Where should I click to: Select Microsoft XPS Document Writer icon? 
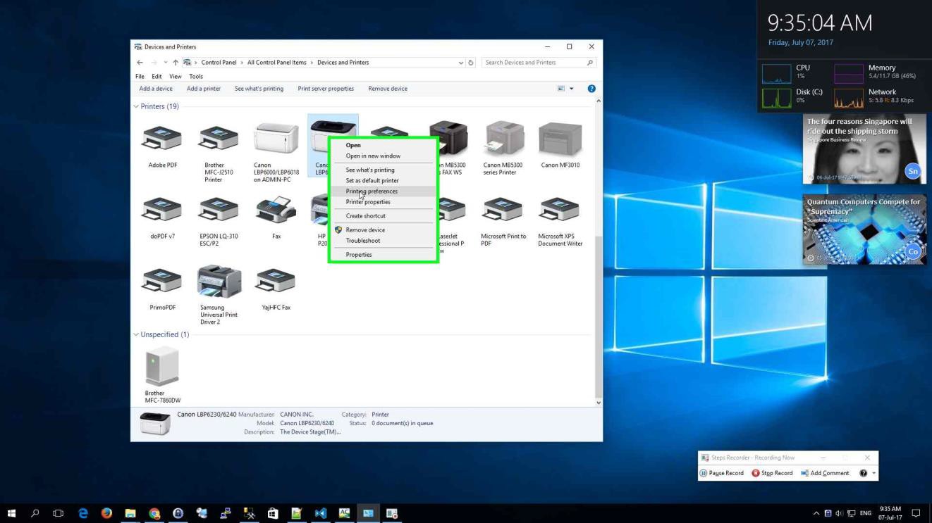tap(560, 210)
